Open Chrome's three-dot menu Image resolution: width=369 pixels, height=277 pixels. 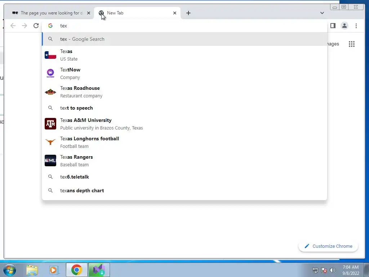(x=356, y=26)
